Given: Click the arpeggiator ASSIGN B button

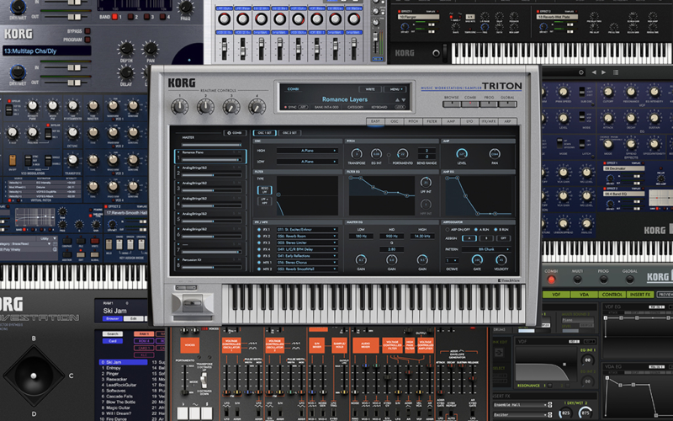Looking at the screenshot, I should (486, 238).
